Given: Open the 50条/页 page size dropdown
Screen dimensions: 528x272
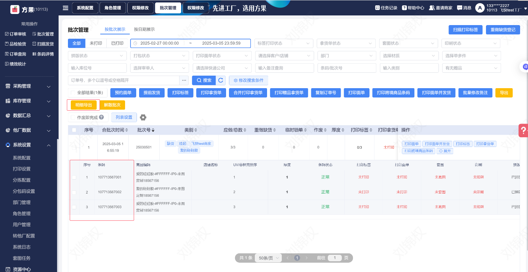Looking at the screenshot, I should tap(268, 258).
